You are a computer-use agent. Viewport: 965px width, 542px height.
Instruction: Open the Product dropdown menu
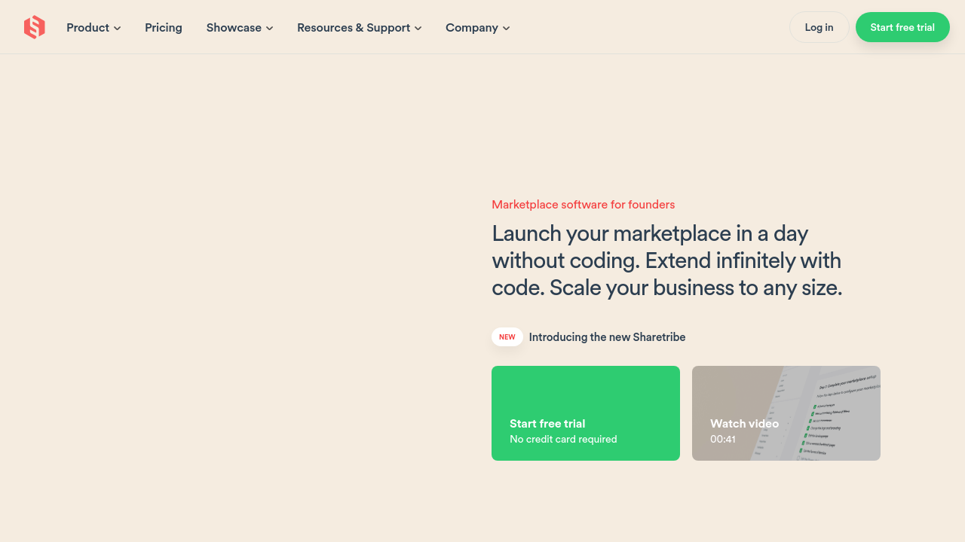click(87, 28)
